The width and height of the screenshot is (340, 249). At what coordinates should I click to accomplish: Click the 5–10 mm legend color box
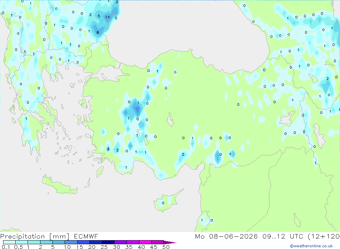[59, 242]
